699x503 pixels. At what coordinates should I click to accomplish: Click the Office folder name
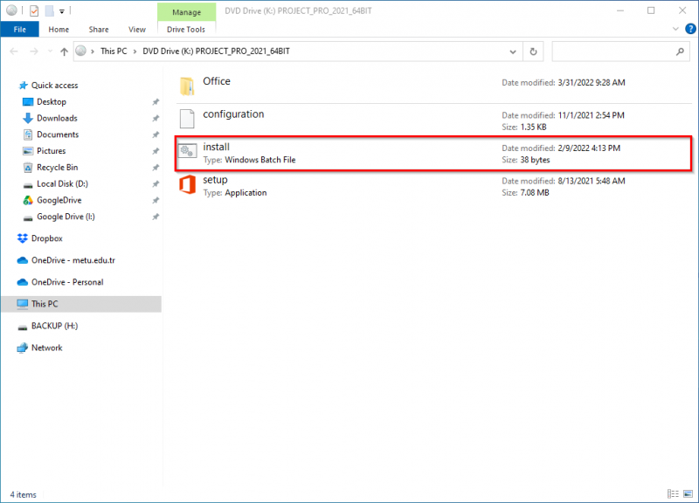[217, 81]
